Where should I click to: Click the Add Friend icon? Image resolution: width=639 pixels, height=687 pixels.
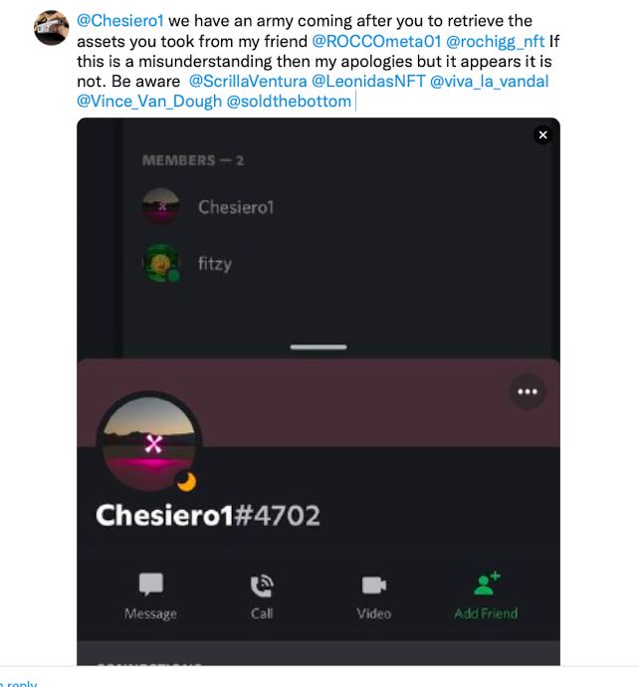486,583
